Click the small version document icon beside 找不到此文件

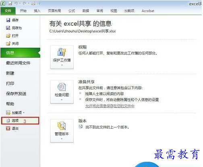point(81,126)
